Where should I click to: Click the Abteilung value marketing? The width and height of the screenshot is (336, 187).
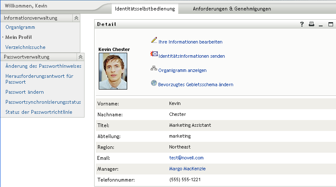180,136
